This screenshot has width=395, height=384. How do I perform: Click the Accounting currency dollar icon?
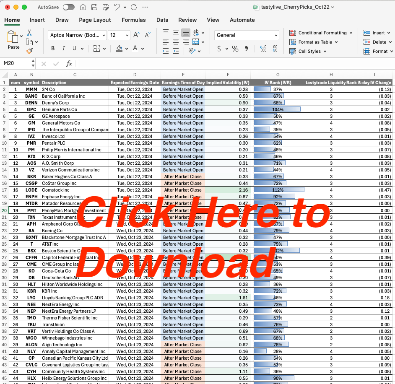[x=219, y=49]
